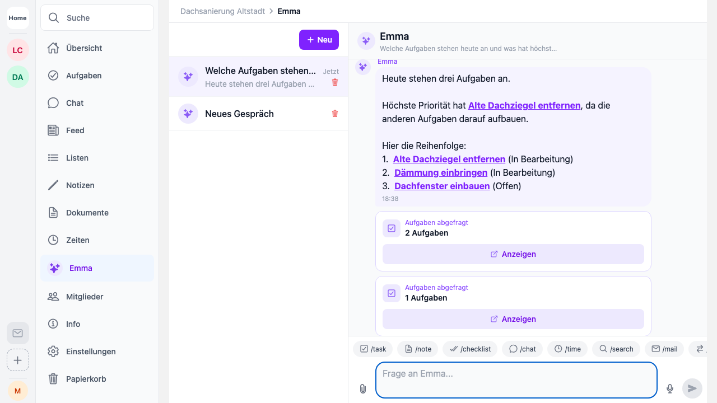Delete the 'Neues Gespräch' conversation
This screenshot has width=717, height=403.
point(335,114)
